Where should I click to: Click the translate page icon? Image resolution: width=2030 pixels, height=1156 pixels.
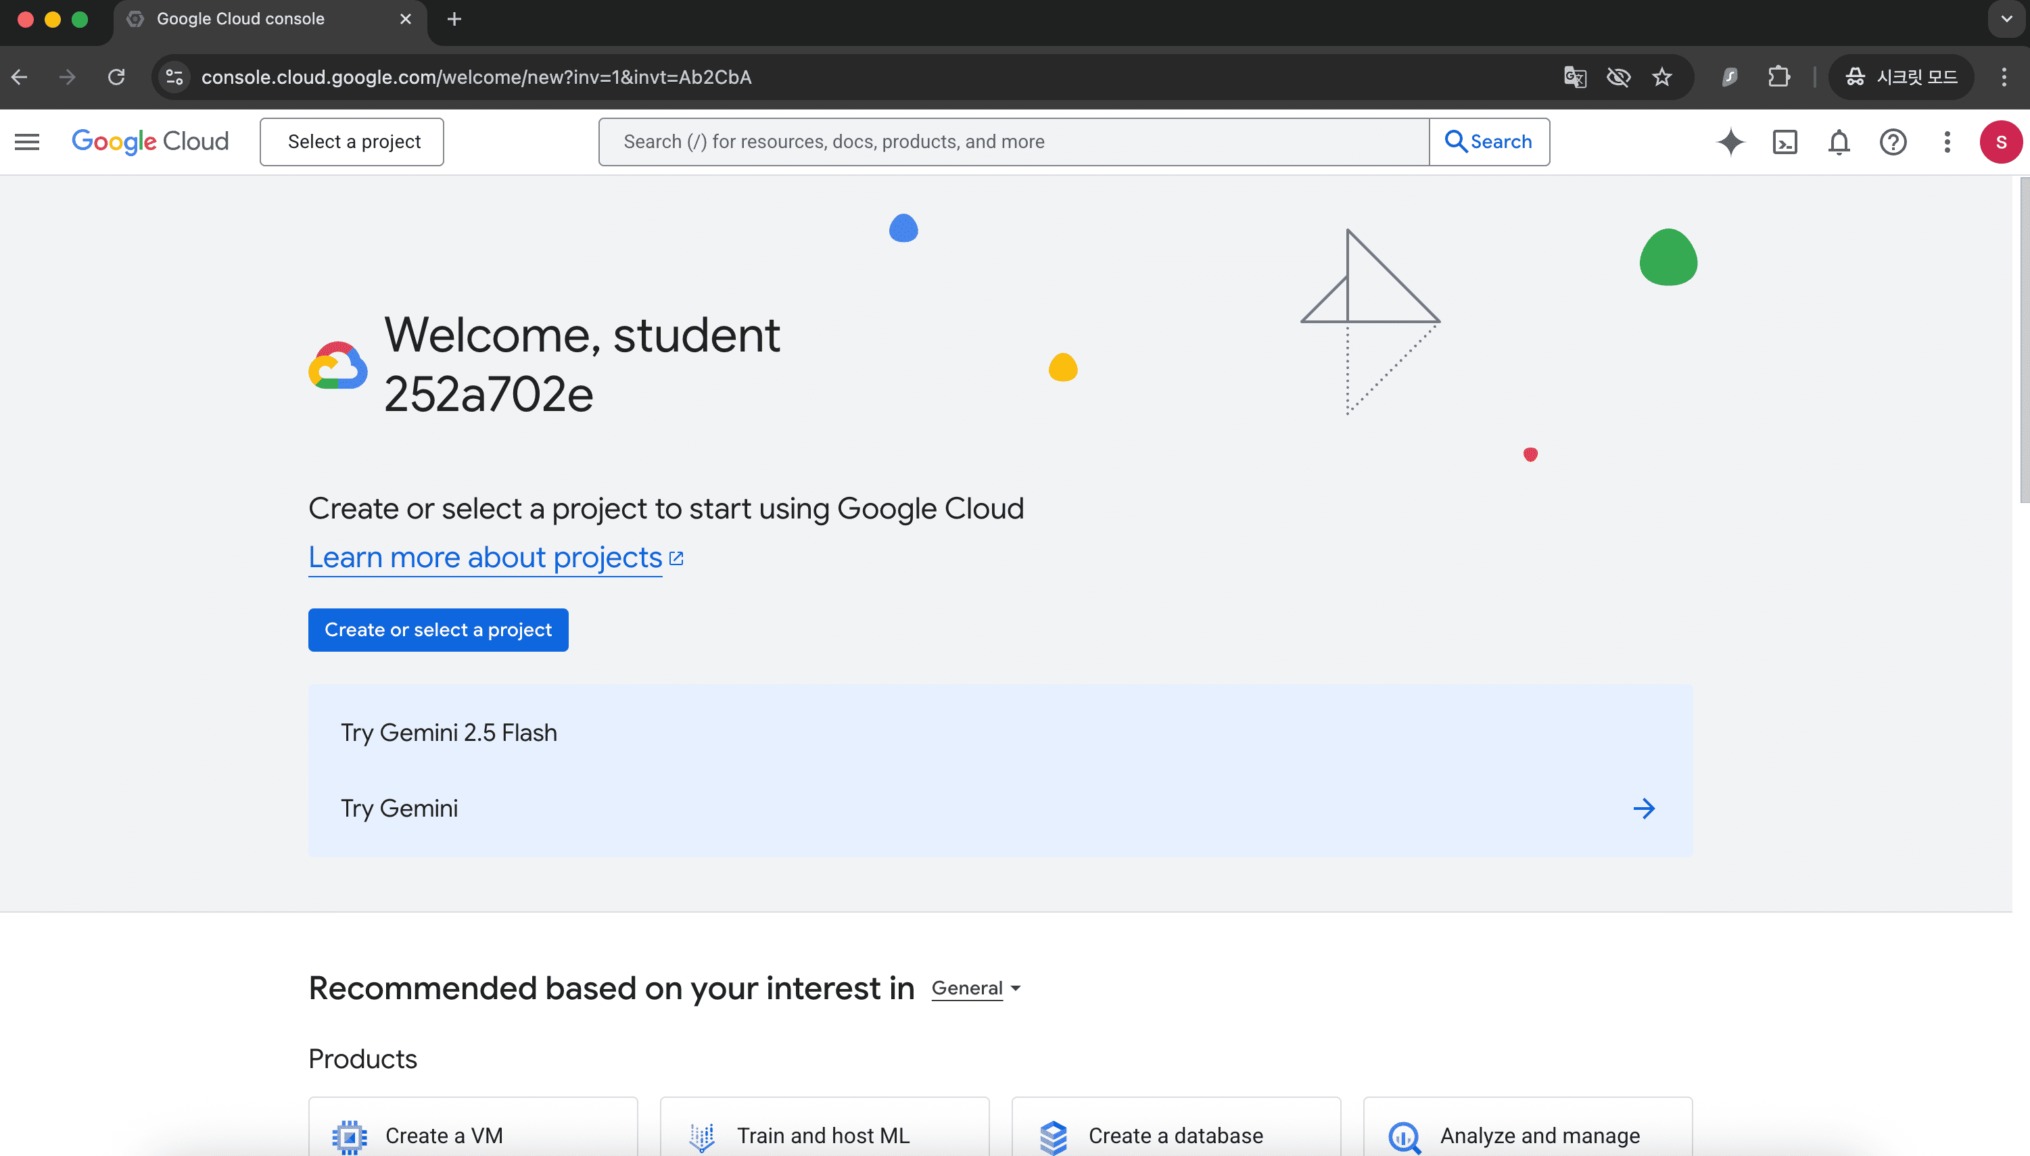[1575, 77]
